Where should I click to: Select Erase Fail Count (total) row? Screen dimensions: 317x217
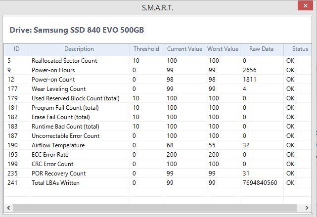[x=158, y=117]
